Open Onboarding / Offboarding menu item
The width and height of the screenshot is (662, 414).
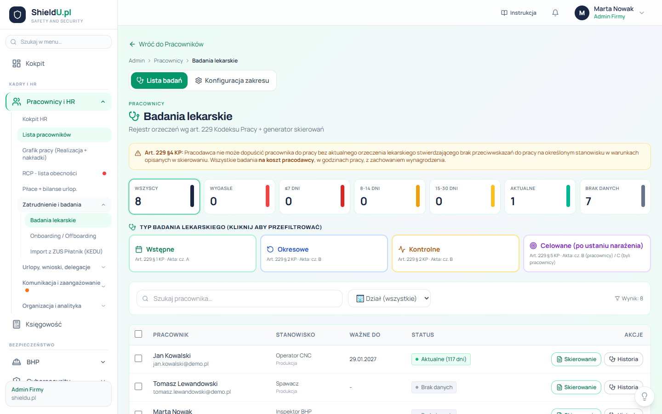click(x=68, y=236)
